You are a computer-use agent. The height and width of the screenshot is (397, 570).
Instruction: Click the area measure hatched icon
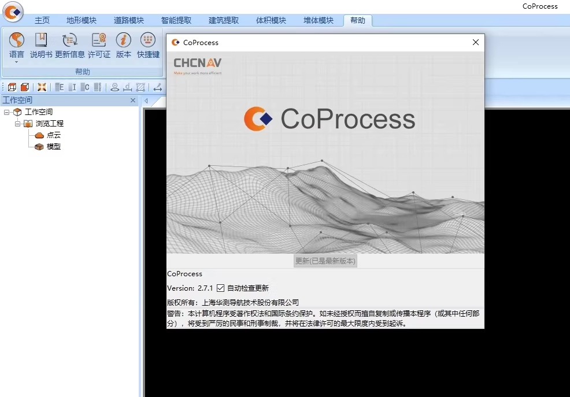(140, 87)
